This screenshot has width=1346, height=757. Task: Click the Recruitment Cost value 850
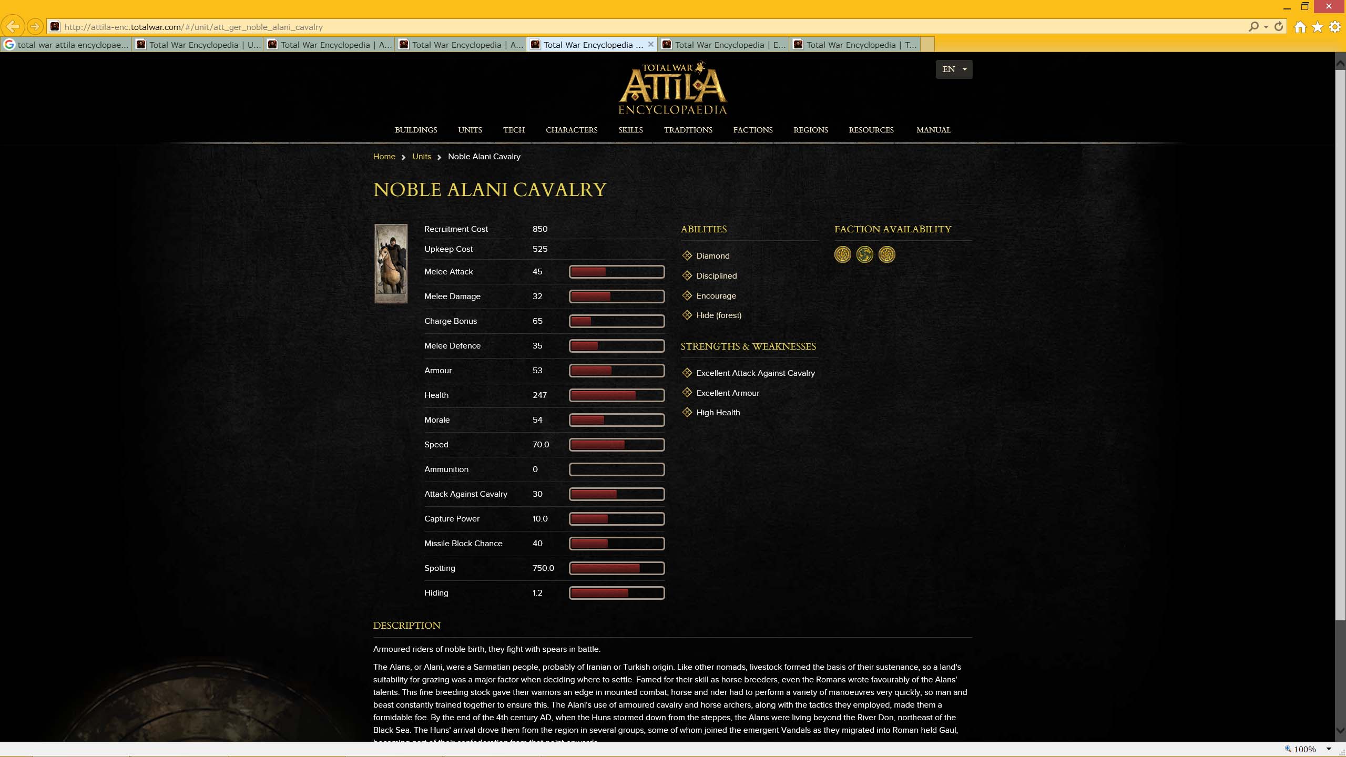[x=540, y=229]
